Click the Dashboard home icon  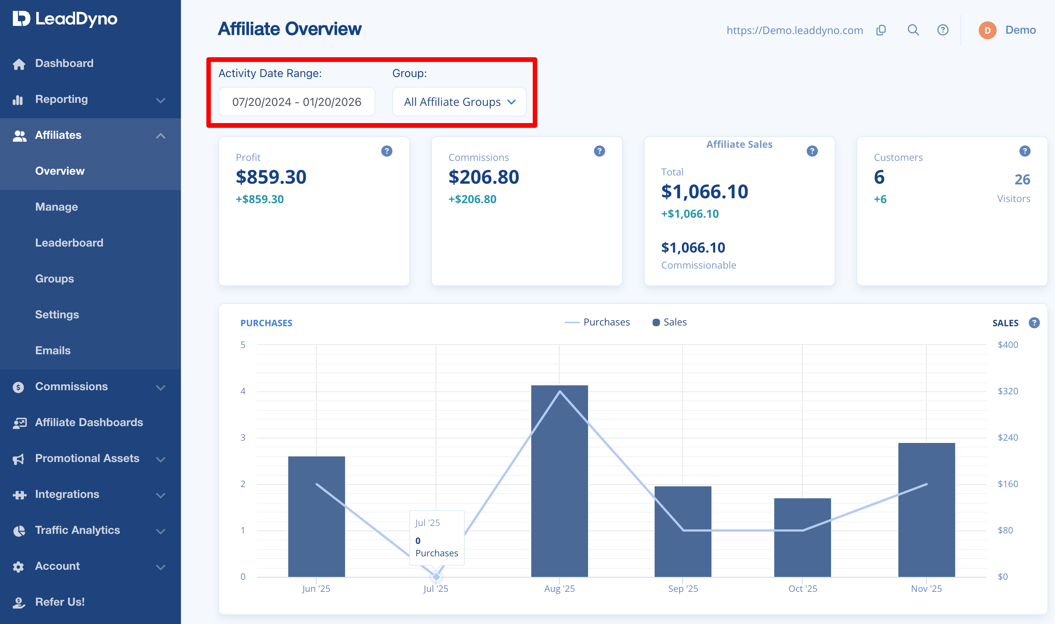click(18, 64)
